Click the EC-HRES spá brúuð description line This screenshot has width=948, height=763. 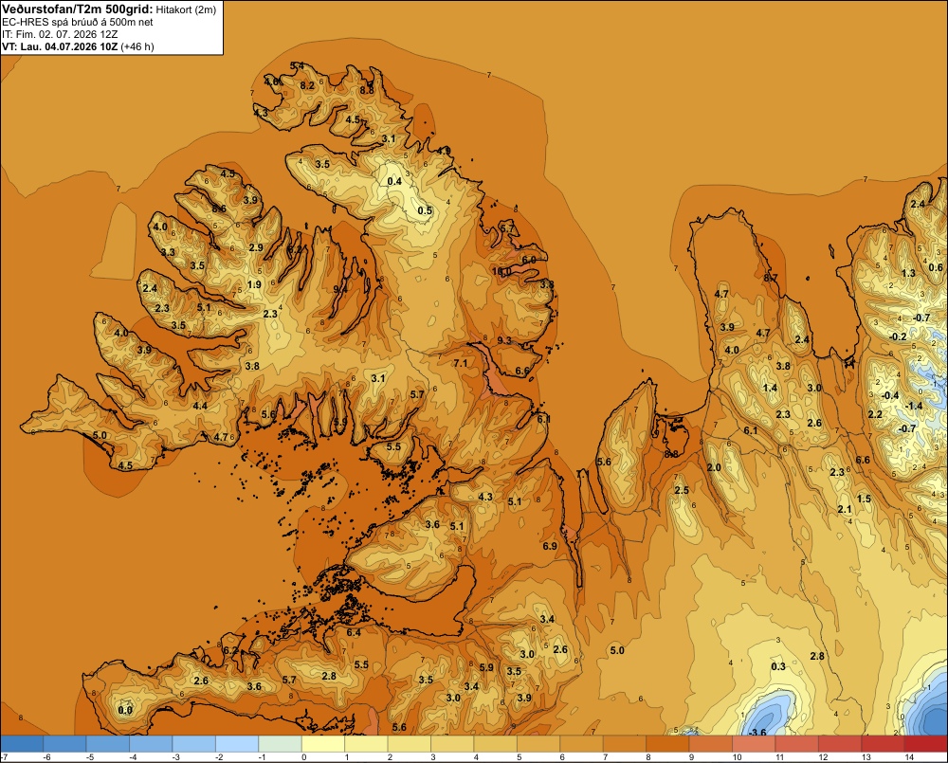78,22
